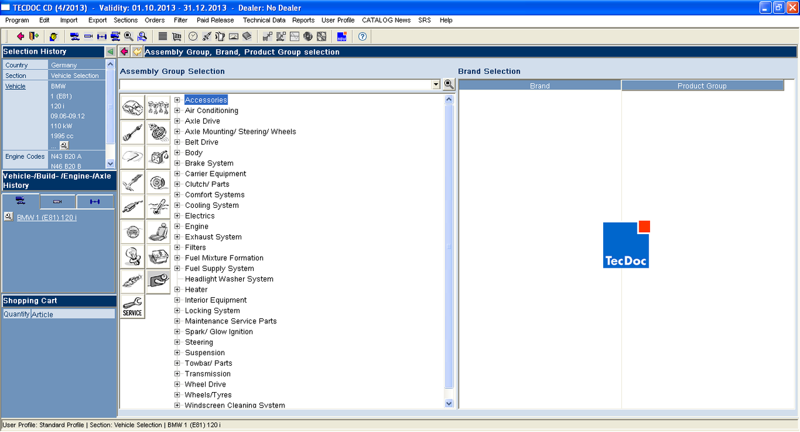Select the Headlight Washer System item
This screenshot has width=800, height=432.
(x=229, y=279)
